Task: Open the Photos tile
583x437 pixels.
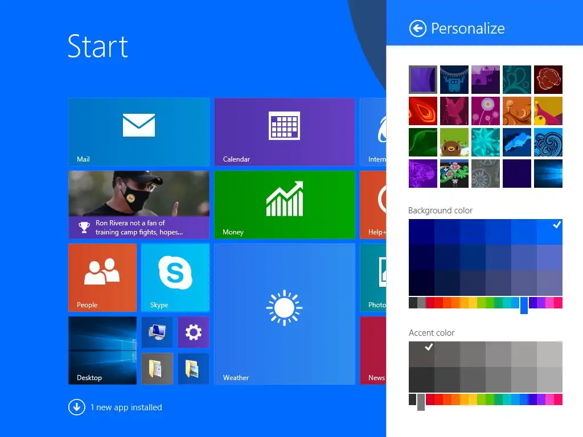Action: coord(373,278)
